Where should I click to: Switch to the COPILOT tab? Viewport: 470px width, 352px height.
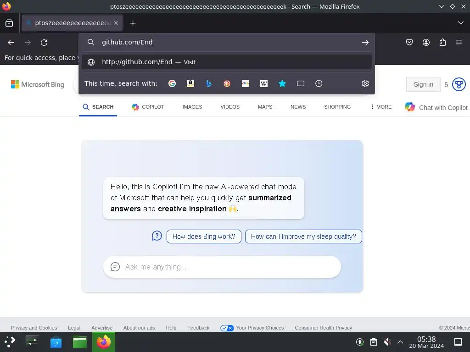pos(148,107)
